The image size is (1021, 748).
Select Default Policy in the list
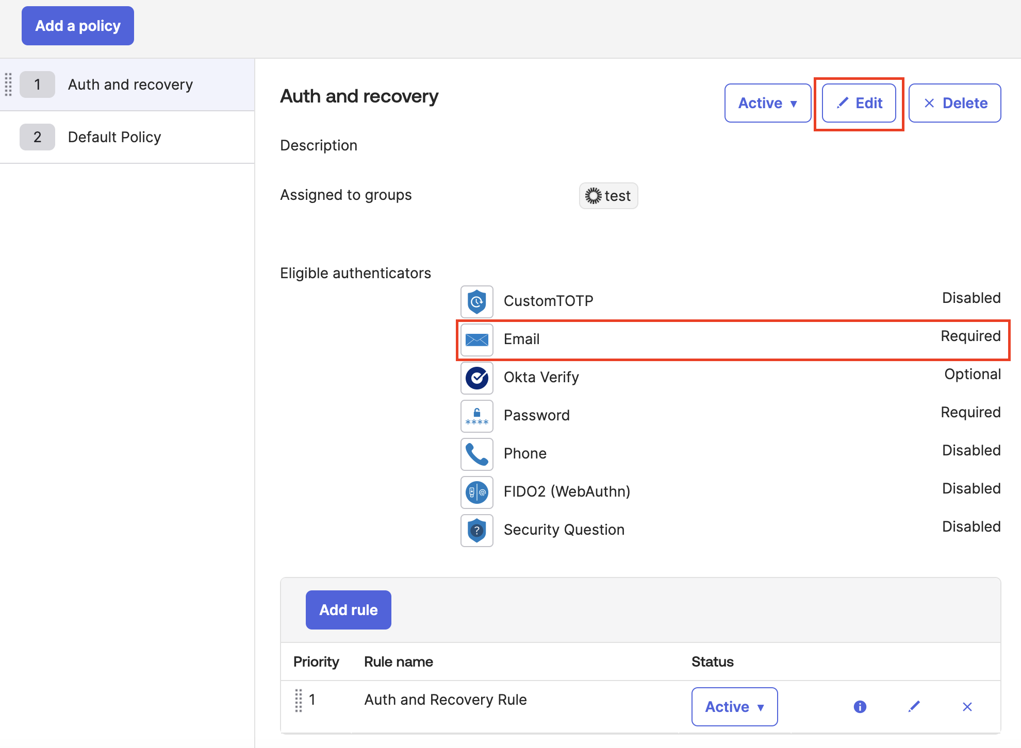[x=114, y=137]
